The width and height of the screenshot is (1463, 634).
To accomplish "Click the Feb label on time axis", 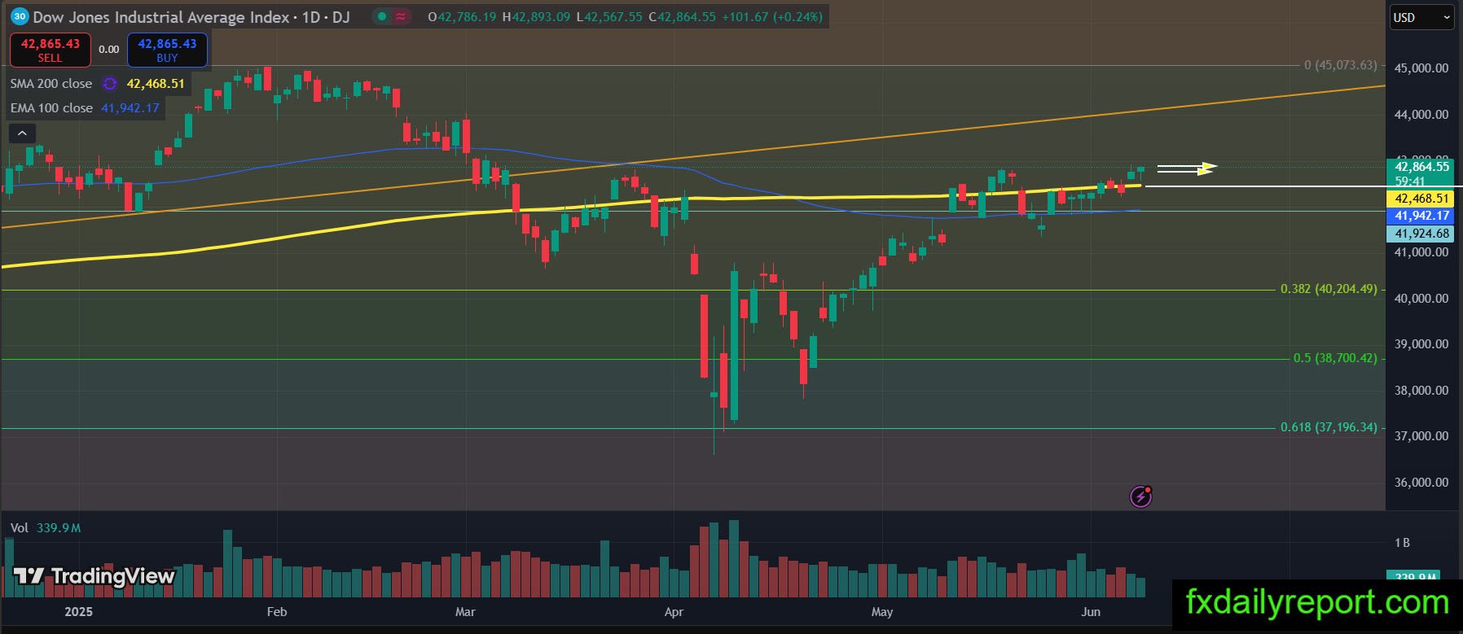I will click(277, 612).
